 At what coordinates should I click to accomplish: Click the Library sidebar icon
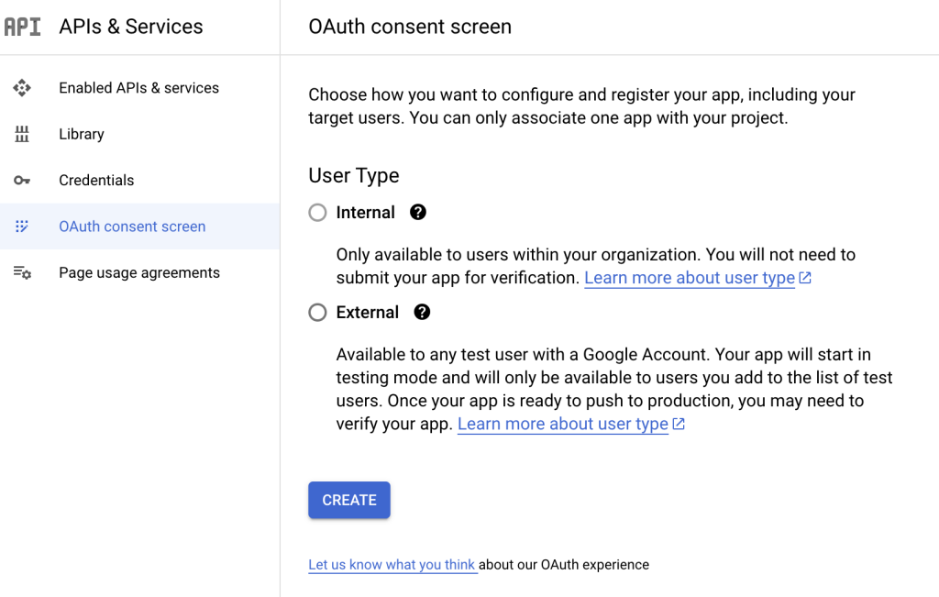click(22, 134)
